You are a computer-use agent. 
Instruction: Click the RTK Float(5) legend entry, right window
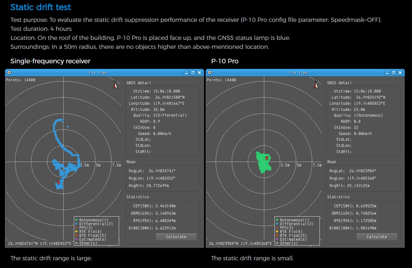point(291,236)
